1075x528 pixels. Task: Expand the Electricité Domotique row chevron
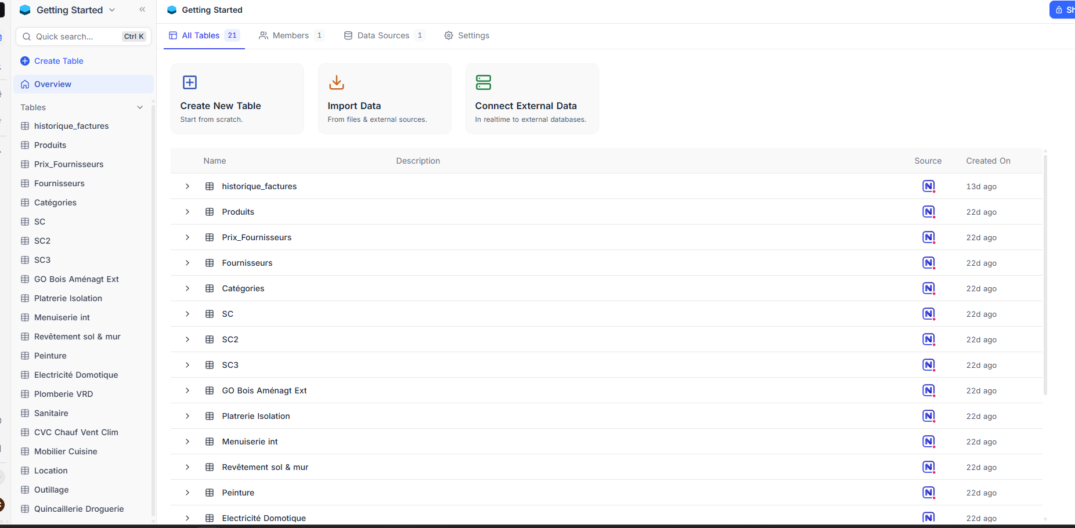[187, 518]
